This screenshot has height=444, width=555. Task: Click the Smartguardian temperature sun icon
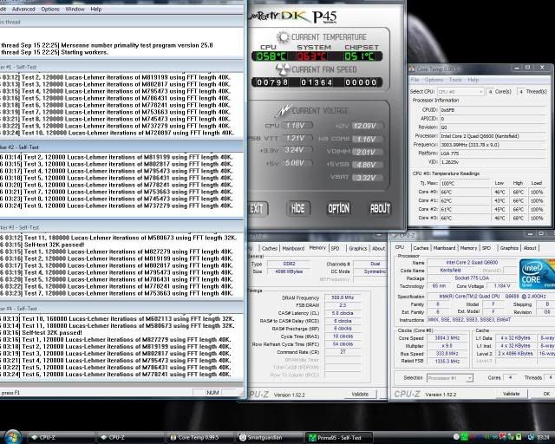click(x=283, y=36)
